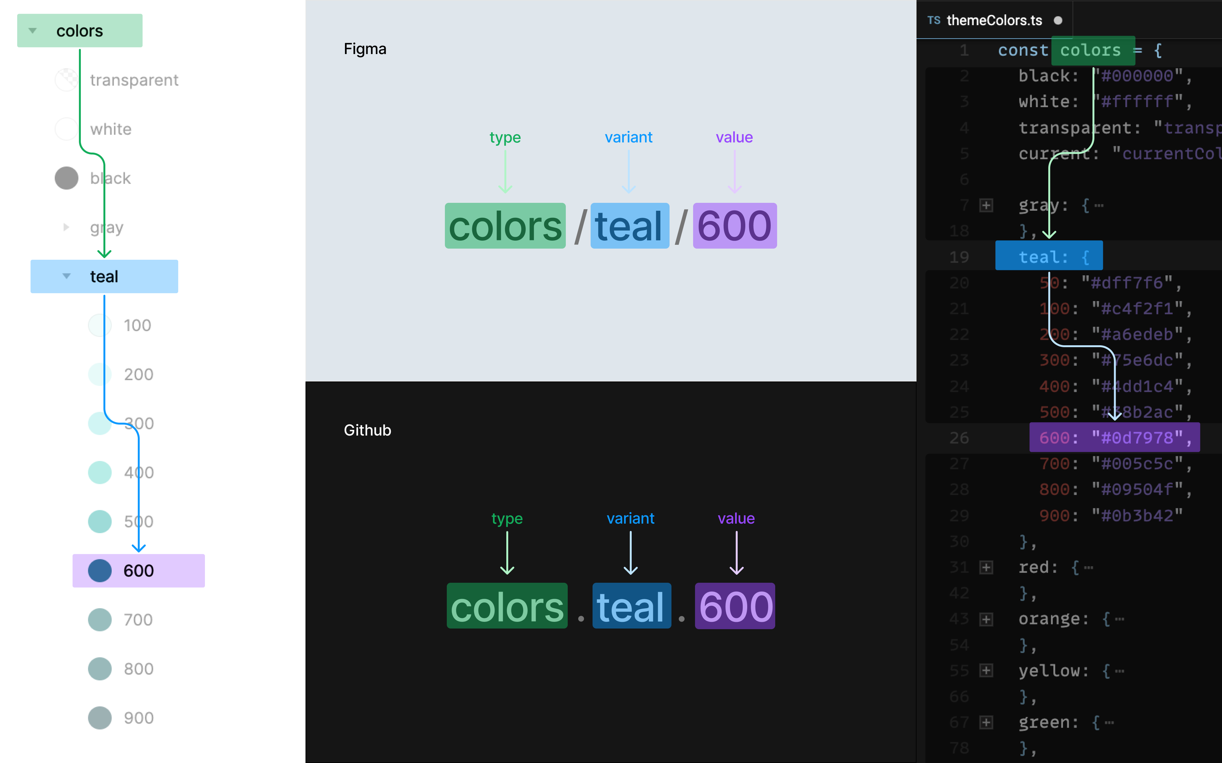Screen dimensions: 1222x763
Task: Select the teal 900 style item
Action: [138, 718]
